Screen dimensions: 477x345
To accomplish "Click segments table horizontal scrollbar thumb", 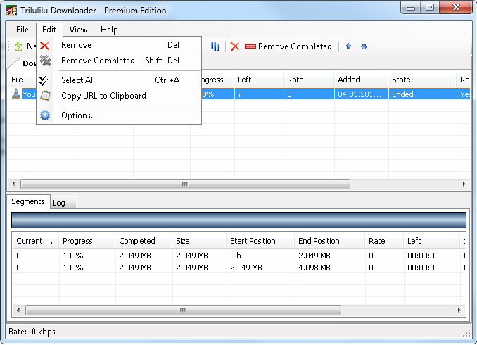I will (183, 310).
